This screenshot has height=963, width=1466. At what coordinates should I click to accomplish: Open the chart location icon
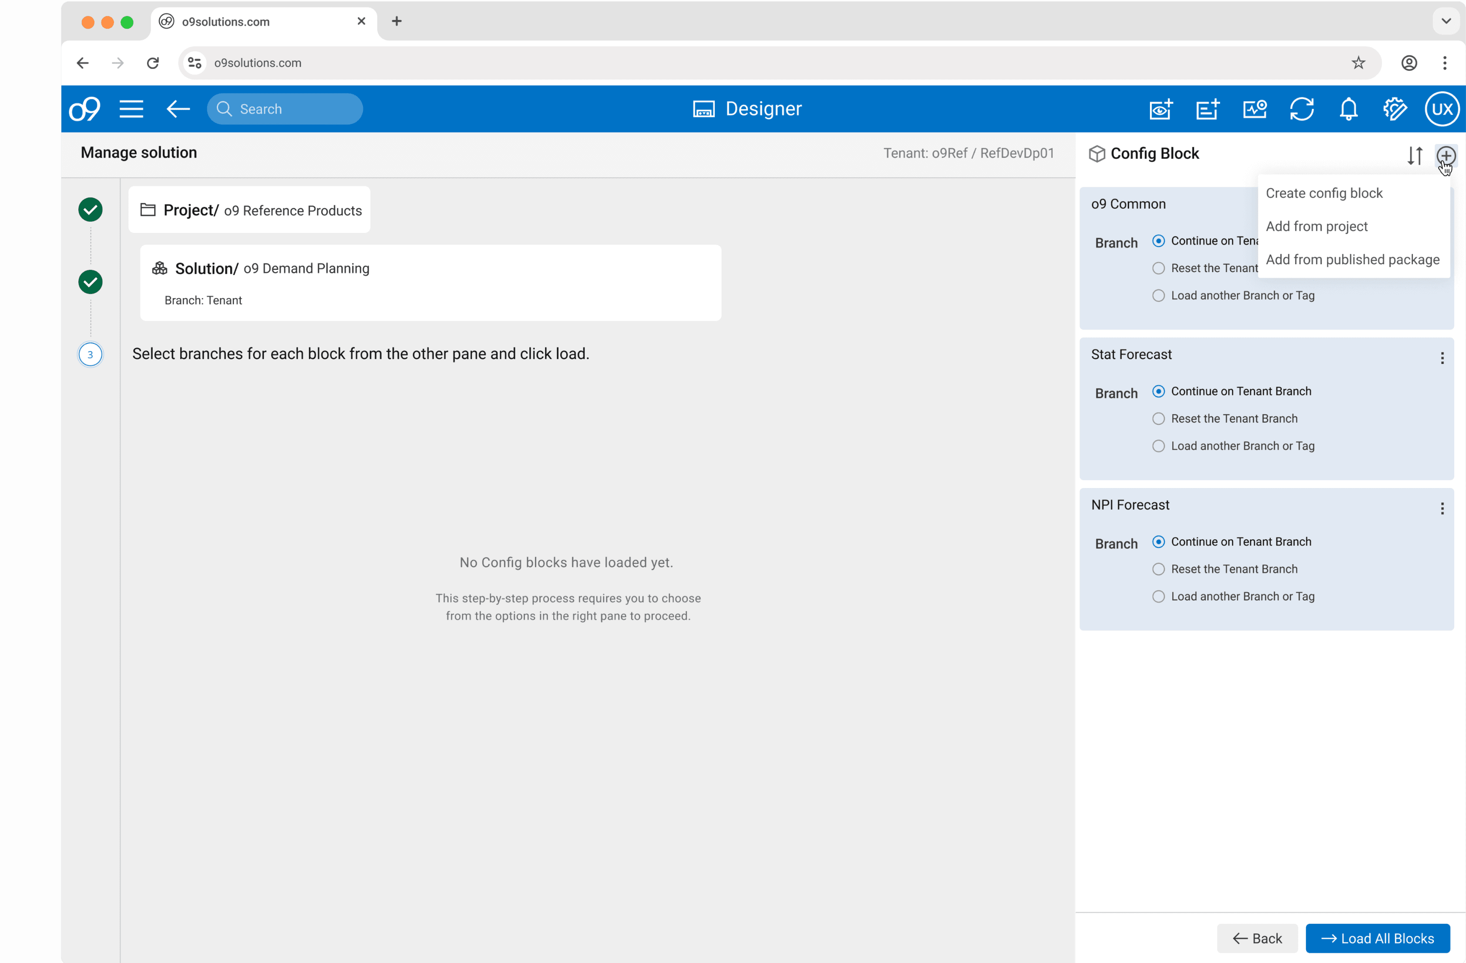(x=1255, y=109)
